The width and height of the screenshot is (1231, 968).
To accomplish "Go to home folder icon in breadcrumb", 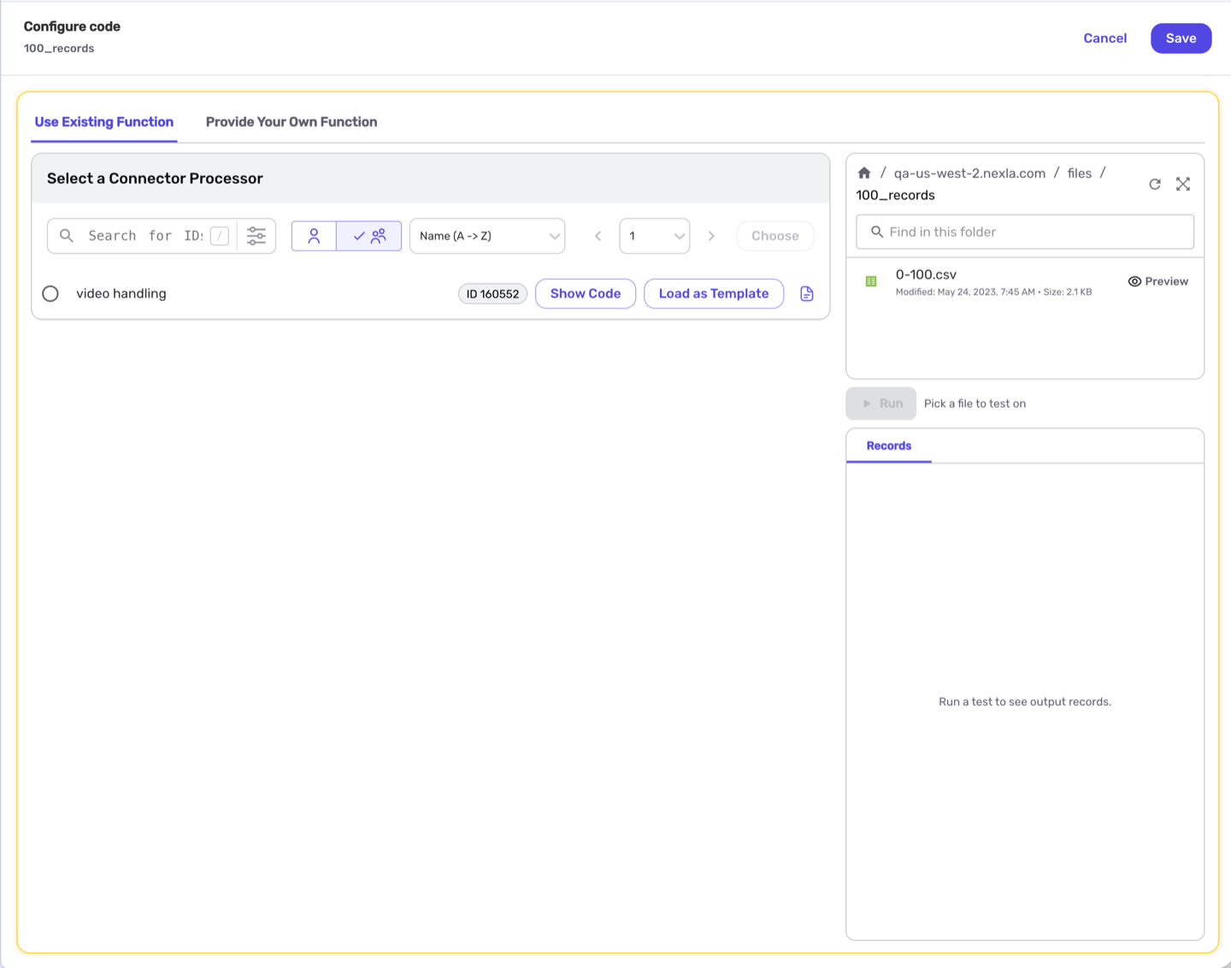I will [864, 173].
